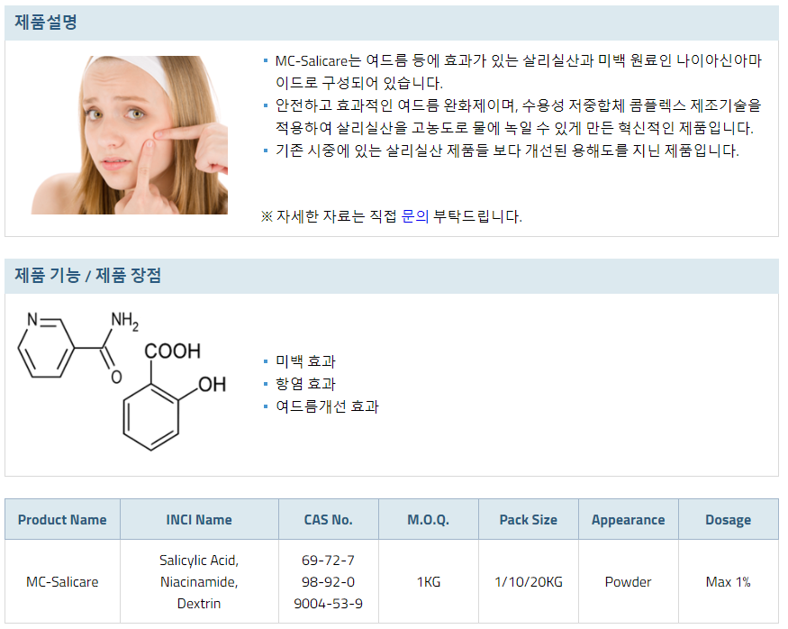The height and width of the screenshot is (629, 788).
Task: Select the 여드름개선 효과 bullet text
Action: coord(327,406)
